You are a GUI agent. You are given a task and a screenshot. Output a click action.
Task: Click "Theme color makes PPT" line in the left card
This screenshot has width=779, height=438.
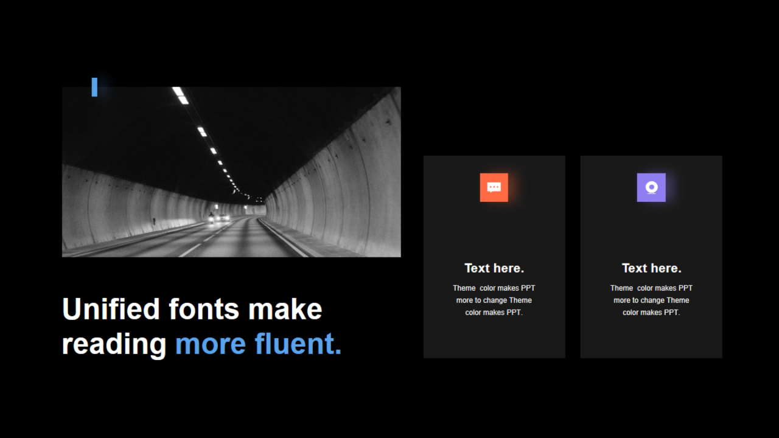click(494, 288)
